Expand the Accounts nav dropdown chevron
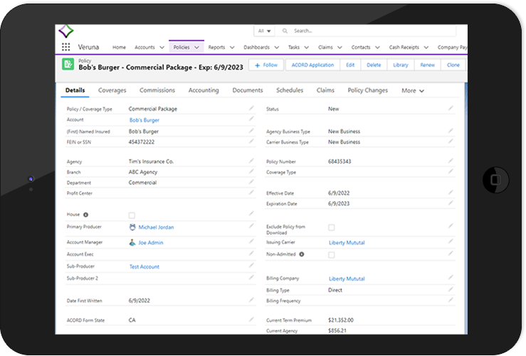This screenshot has width=526, height=356. point(162,47)
